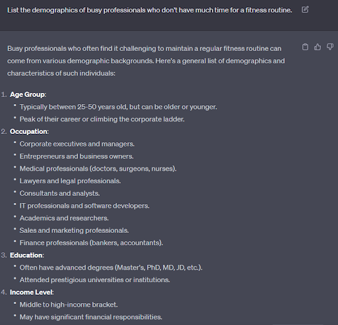Click Sales and marketing professionals line
Image resolution: width=338 pixels, height=325 pixels.
(x=74, y=230)
